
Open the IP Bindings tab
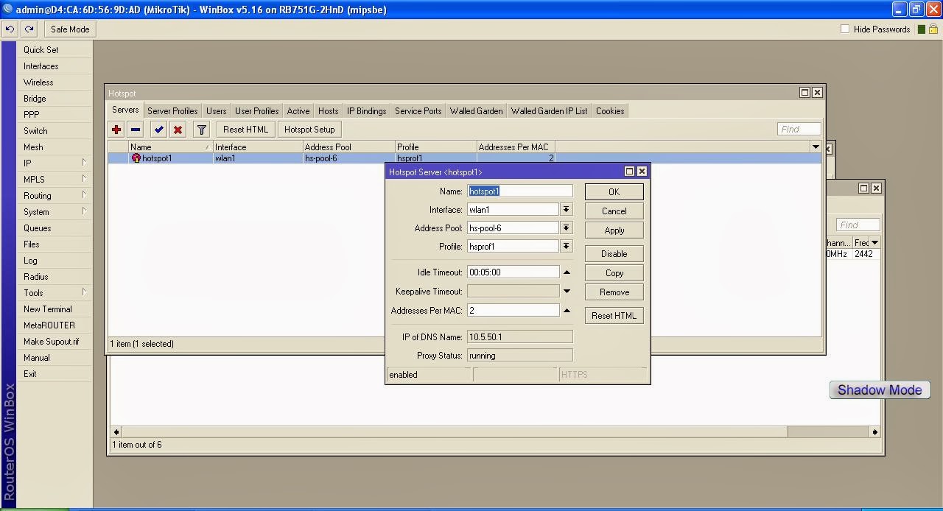pyautogui.click(x=367, y=111)
